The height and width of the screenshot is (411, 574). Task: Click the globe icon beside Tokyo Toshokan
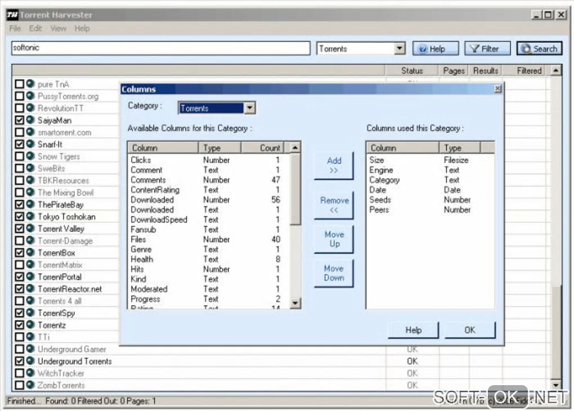(x=30, y=216)
